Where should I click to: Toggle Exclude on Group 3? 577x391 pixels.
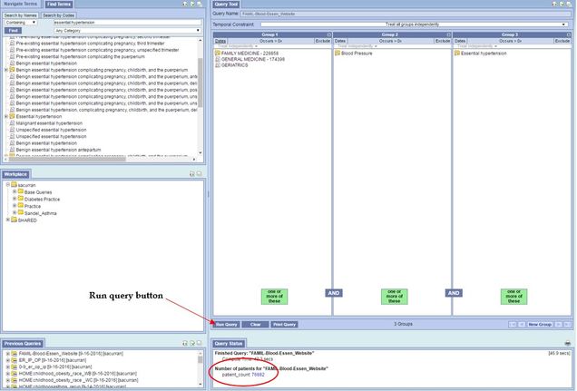click(562, 41)
